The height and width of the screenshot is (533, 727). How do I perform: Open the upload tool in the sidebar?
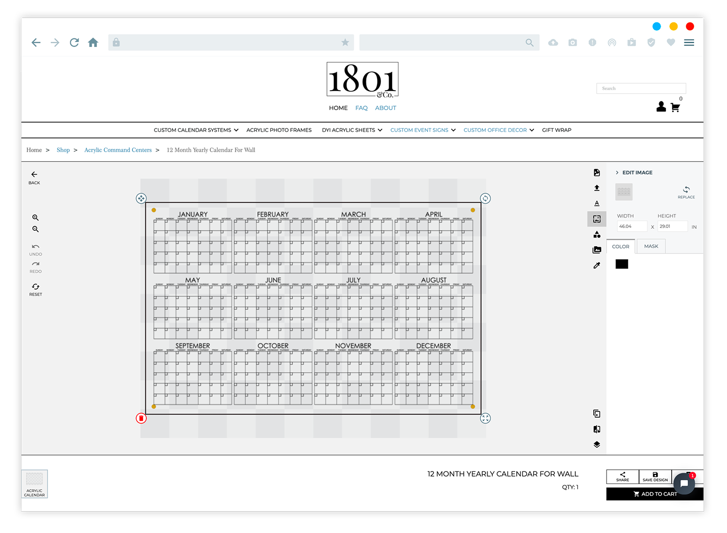pyautogui.click(x=597, y=188)
